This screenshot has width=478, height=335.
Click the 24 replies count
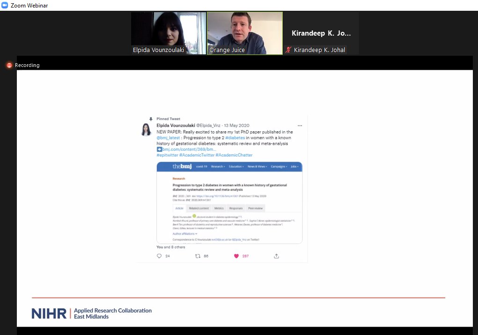[167, 256]
